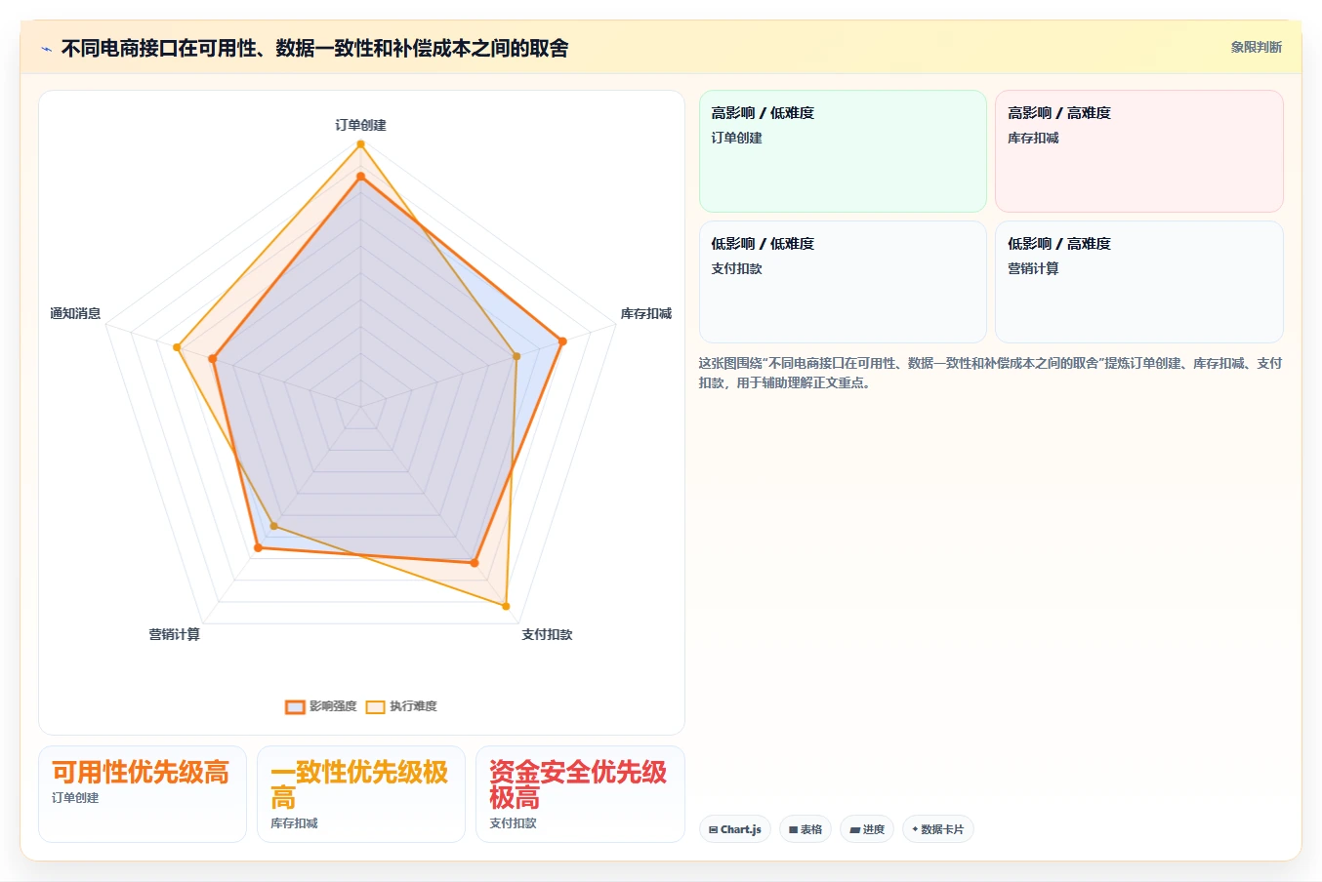Image resolution: width=1322 pixels, height=882 pixels.
Task: Click the 象限判断 label in the header
Action: [x=1256, y=47]
